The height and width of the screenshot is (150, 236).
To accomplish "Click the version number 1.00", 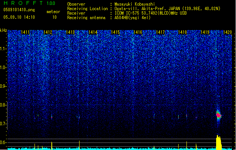I will [51, 3].
